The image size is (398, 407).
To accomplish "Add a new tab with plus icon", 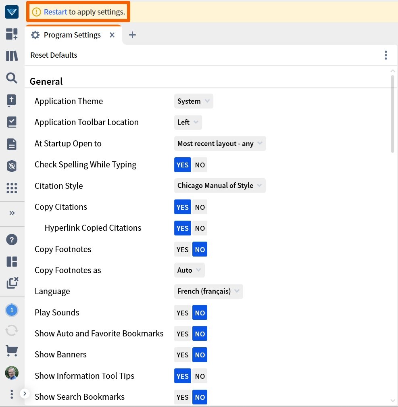I will pyautogui.click(x=132, y=35).
